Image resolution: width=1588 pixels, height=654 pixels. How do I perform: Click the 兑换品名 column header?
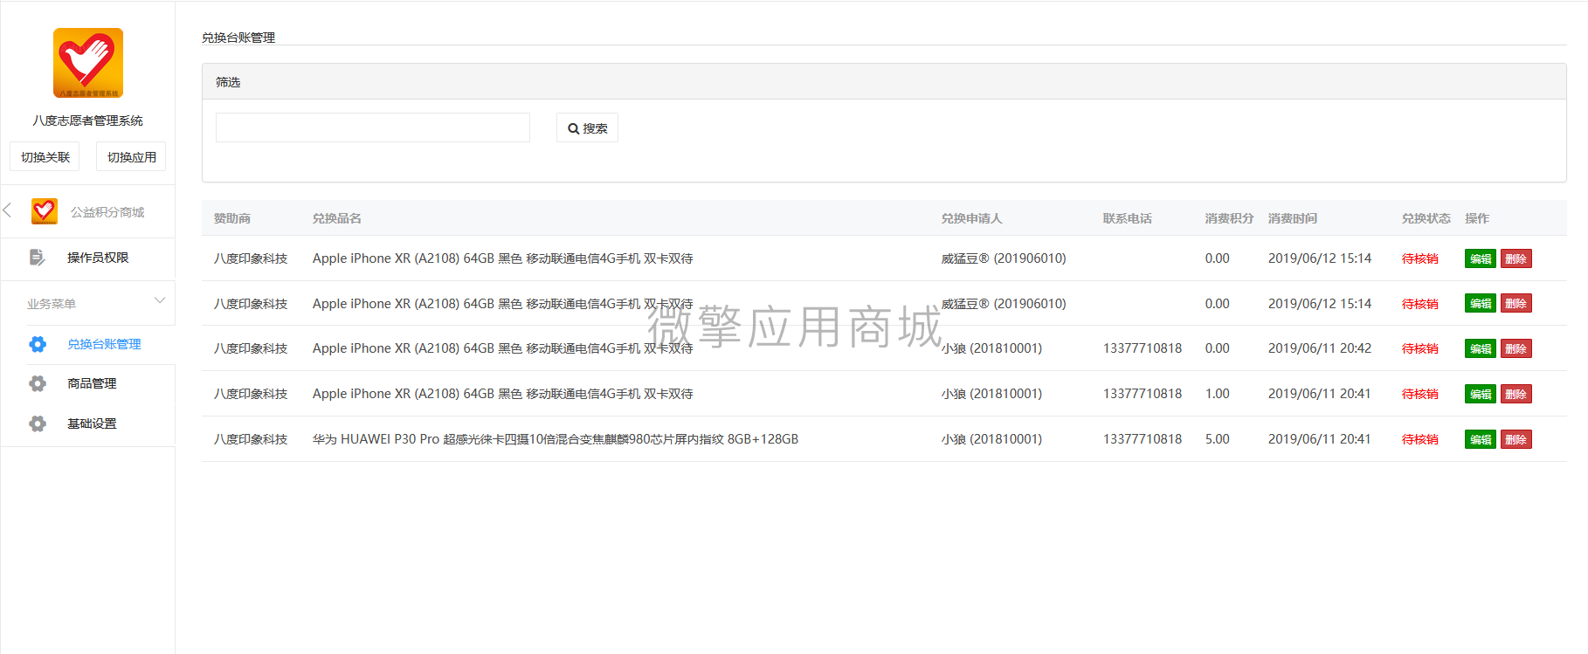coord(337,218)
